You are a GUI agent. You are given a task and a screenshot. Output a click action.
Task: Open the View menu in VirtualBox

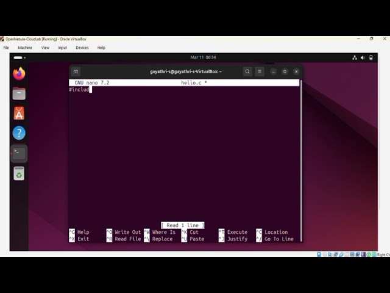click(45, 48)
